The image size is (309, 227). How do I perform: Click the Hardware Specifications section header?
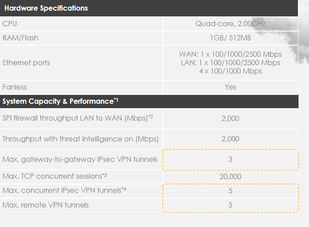coord(46,8)
